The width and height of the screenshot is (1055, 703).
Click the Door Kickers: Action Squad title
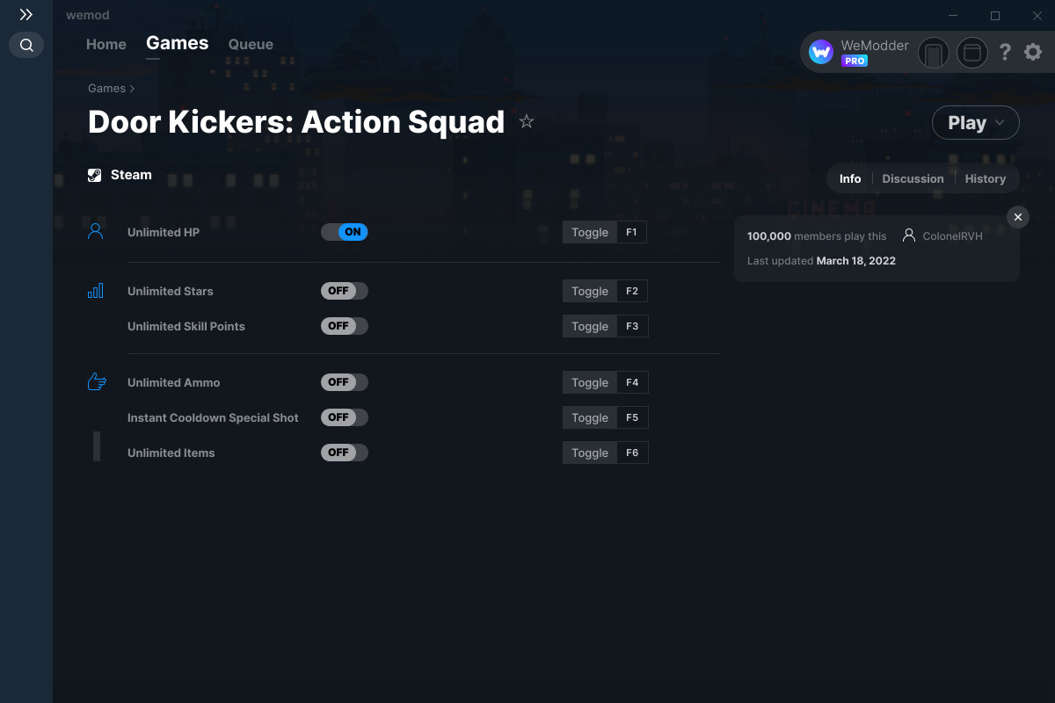(296, 122)
